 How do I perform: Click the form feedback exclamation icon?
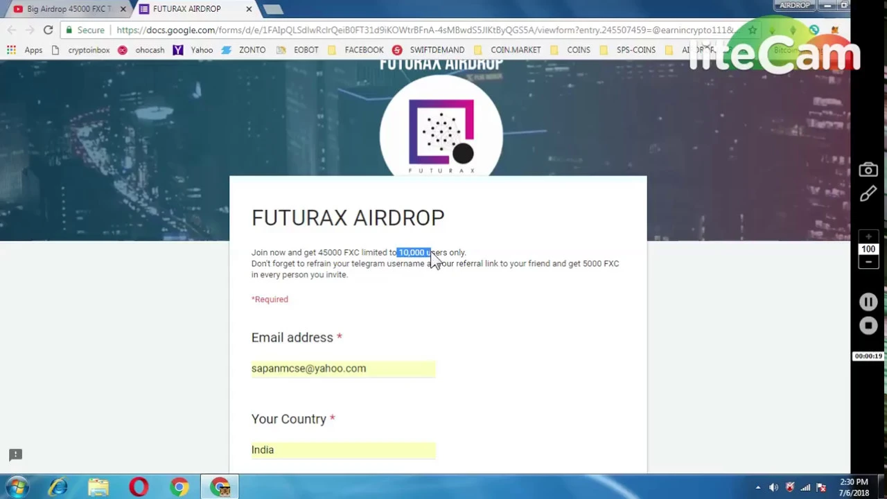15,455
